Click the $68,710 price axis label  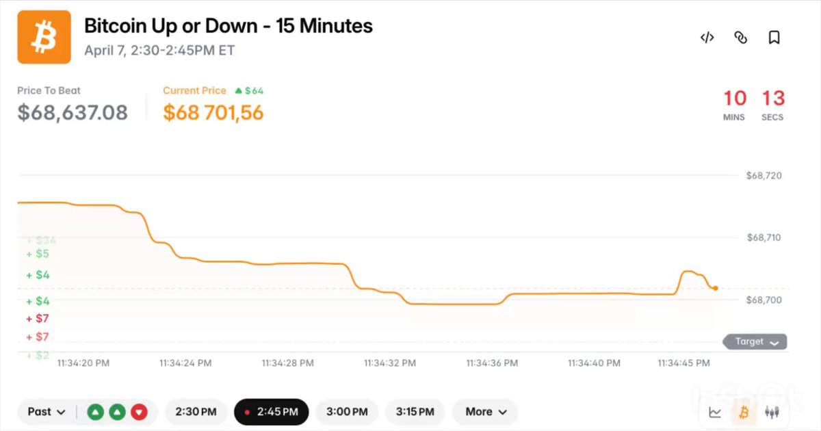[766, 237]
